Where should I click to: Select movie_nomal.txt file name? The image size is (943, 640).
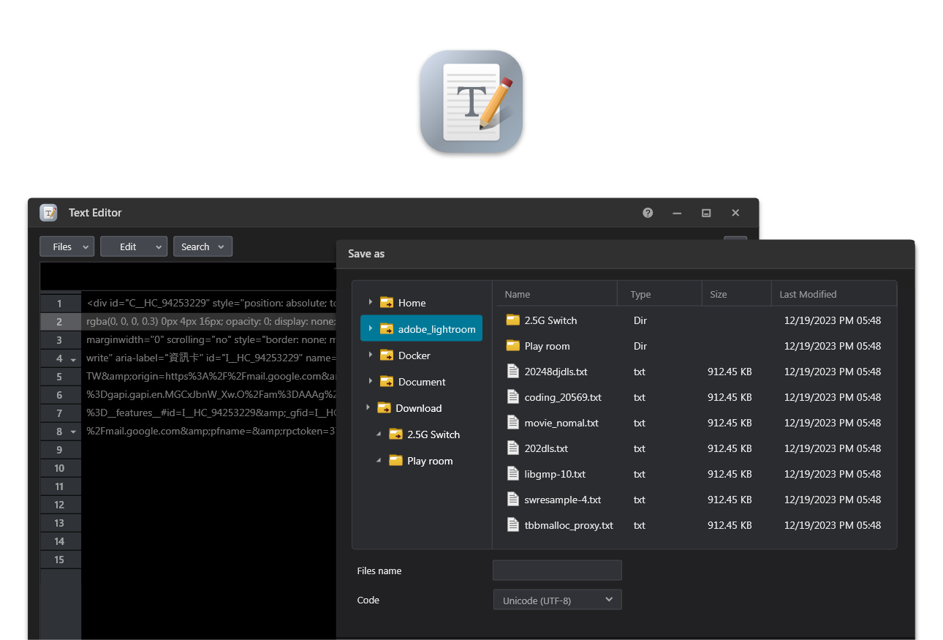[561, 423]
